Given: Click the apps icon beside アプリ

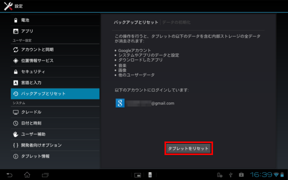Looking at the screenshot, I should click(16, 31).
